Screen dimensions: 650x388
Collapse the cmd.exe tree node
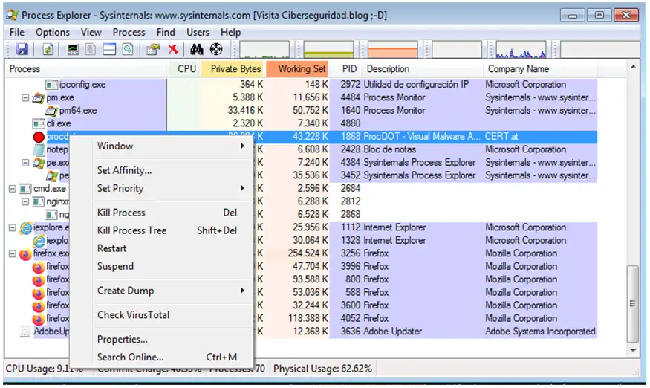click(13, 188)
